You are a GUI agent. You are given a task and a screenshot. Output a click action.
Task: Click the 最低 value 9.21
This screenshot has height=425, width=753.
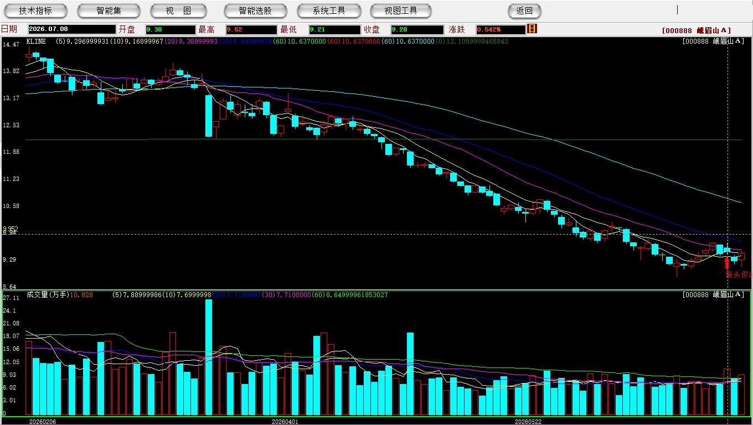(x=335, y=29)
